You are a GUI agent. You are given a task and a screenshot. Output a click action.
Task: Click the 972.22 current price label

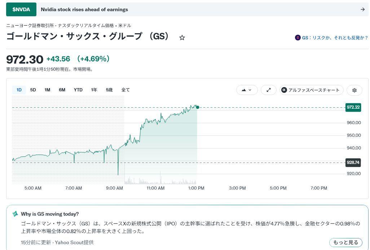pyautogui.click(x=353, y=107)
